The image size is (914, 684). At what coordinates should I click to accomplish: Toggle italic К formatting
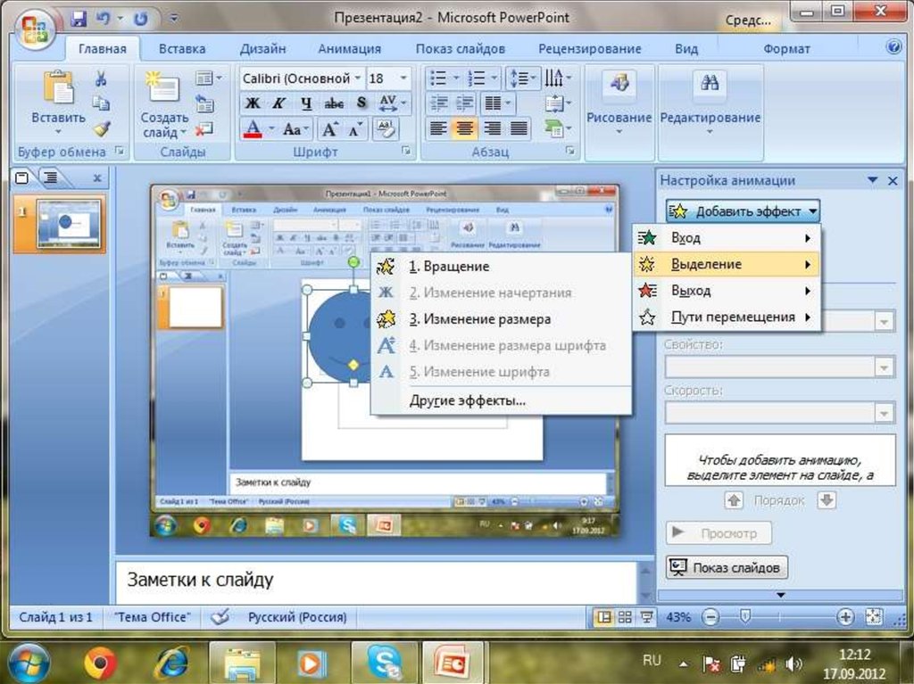[279, 103]
